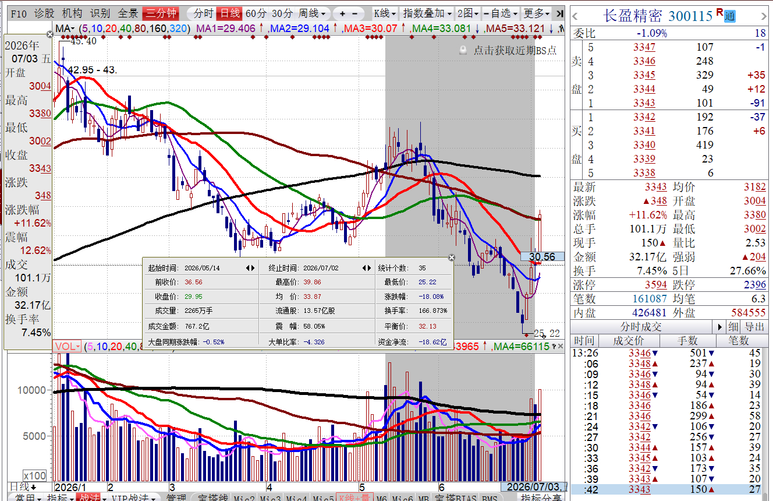Image resolution: width=773 pixels, height=501 pixels.
Task: Click the right-end skip arrow in top toolbar
Action: [559, 13]
